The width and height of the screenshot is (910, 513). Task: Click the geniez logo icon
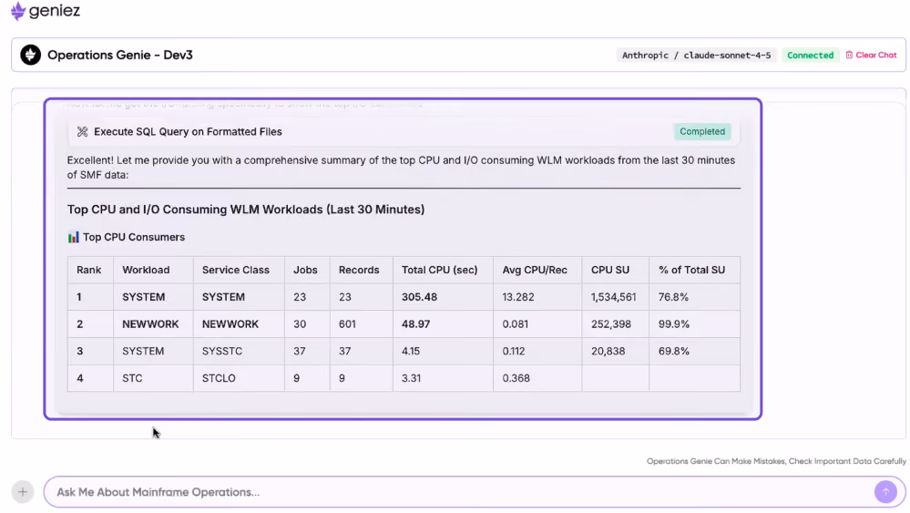(x=18, y=10)
